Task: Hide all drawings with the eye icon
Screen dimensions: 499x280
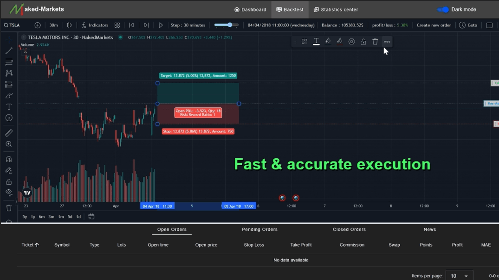Action: pos(9,193)
